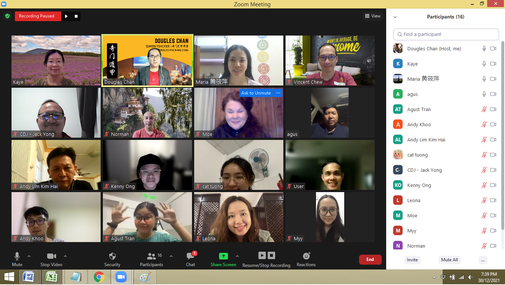Expand video options arrow beside Stop Video
505x285 pixels.
click(x=65, y=256)
